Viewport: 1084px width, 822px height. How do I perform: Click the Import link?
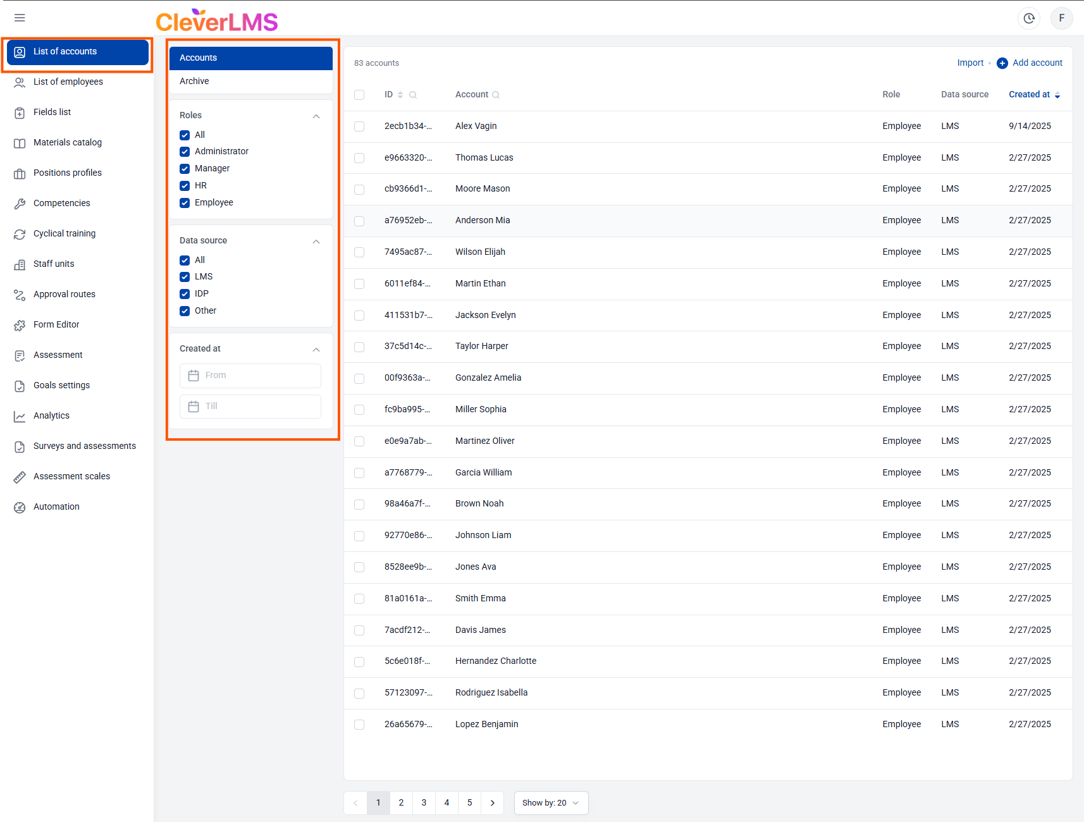(970, 63)
